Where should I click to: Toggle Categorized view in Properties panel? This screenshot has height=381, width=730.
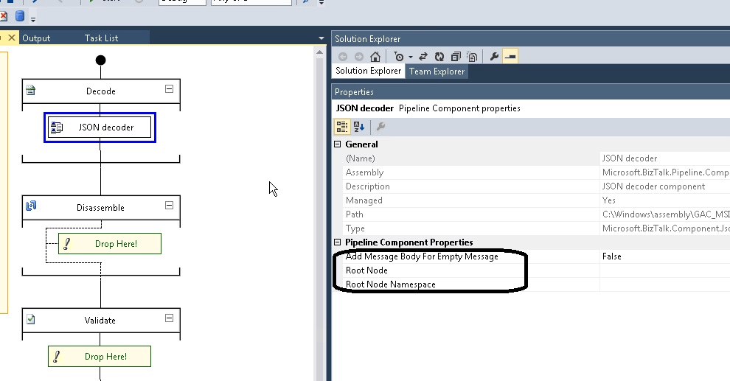tap(343, 127)
